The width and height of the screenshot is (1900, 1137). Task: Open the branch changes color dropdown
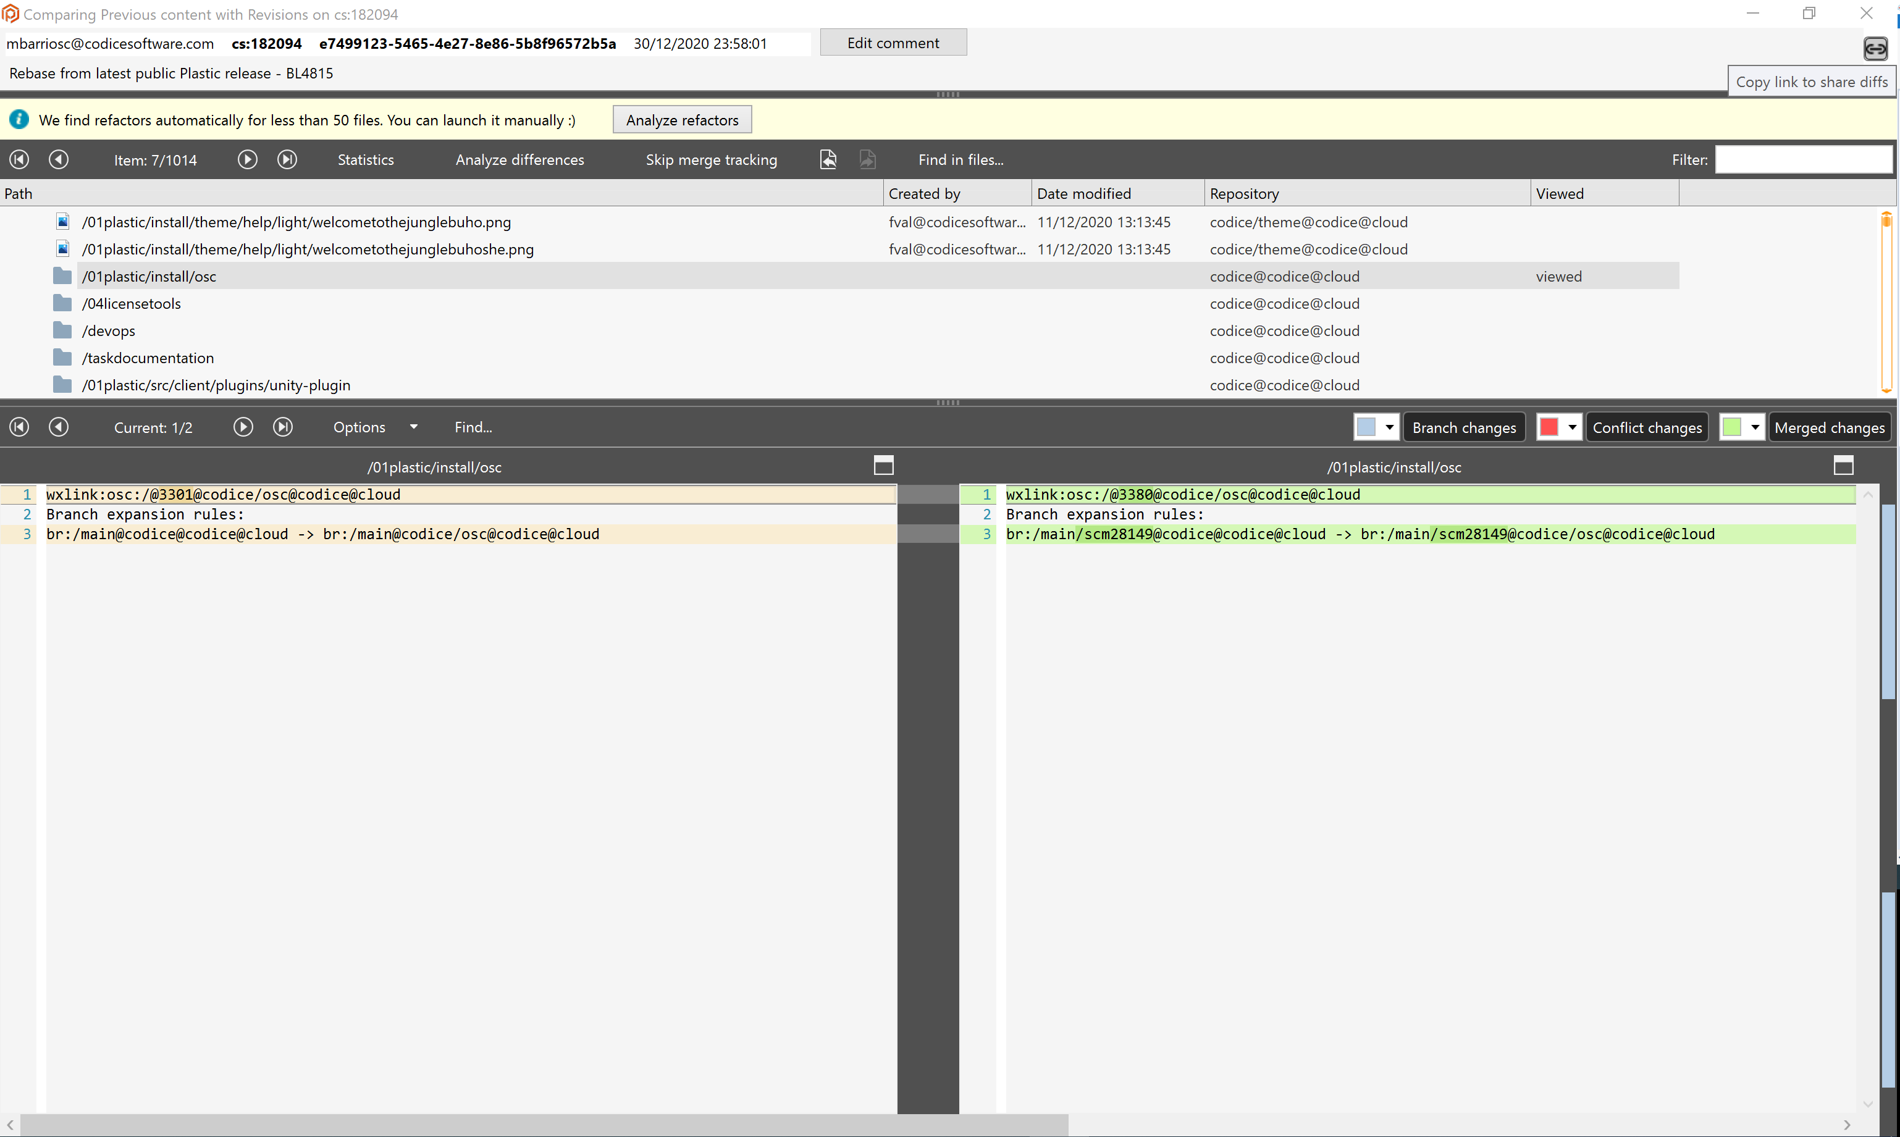point(1390,427)
